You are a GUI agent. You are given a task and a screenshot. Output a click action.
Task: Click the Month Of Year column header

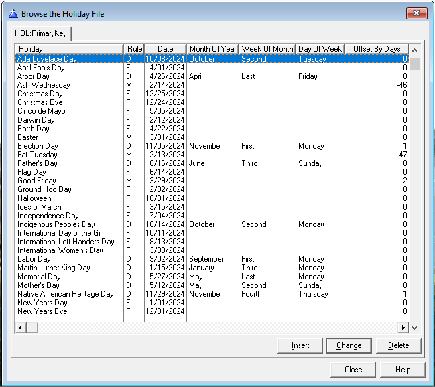click(212, 49)
